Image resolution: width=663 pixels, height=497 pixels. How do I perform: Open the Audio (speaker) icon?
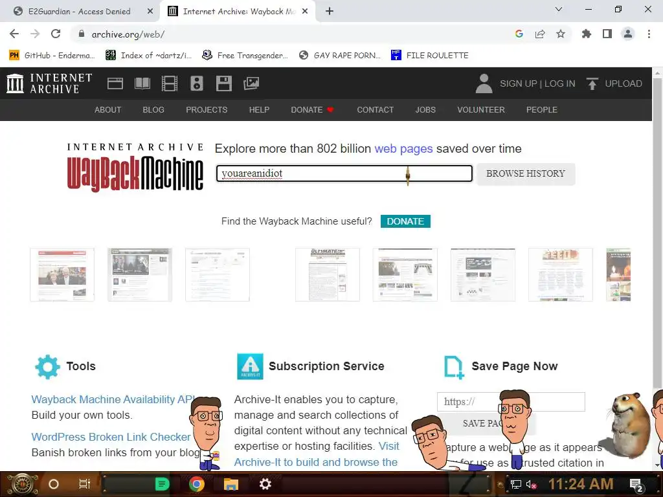[x=197, y=83]
